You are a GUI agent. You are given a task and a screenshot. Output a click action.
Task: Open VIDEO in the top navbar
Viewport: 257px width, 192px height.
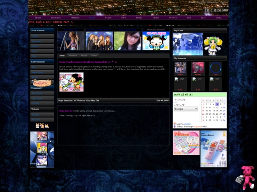click(156, 18)
